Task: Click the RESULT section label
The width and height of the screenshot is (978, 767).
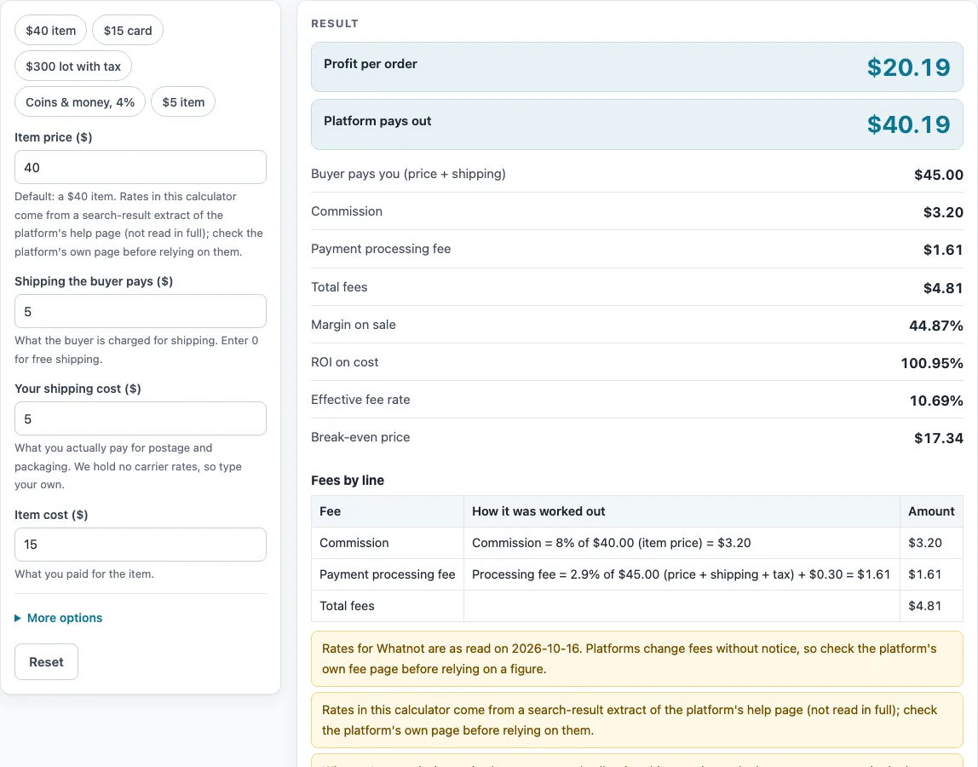Action: (x=335, y=23)
